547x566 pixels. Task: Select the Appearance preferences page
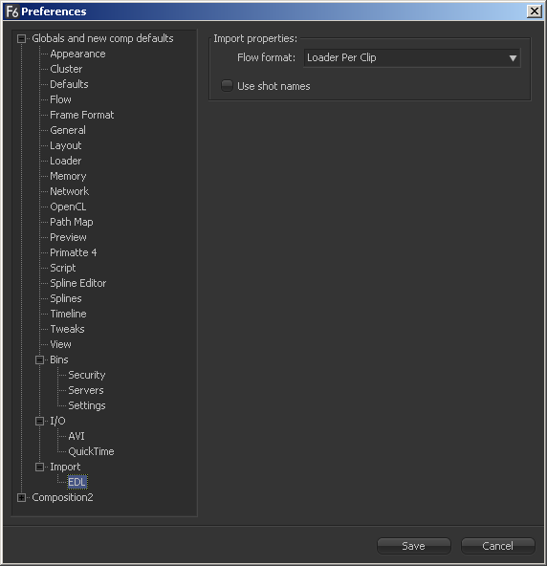77,54
